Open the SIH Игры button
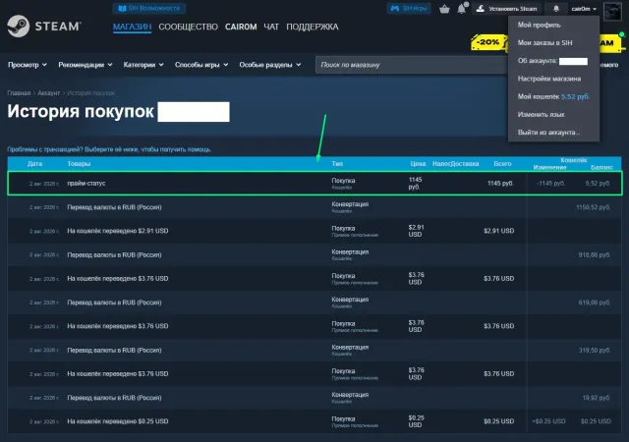The height and width of the screenshot is (442, 629). [409, 8]
